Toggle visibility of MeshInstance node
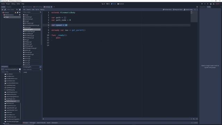This screenshot has width=222, height=125. point(20,15)
